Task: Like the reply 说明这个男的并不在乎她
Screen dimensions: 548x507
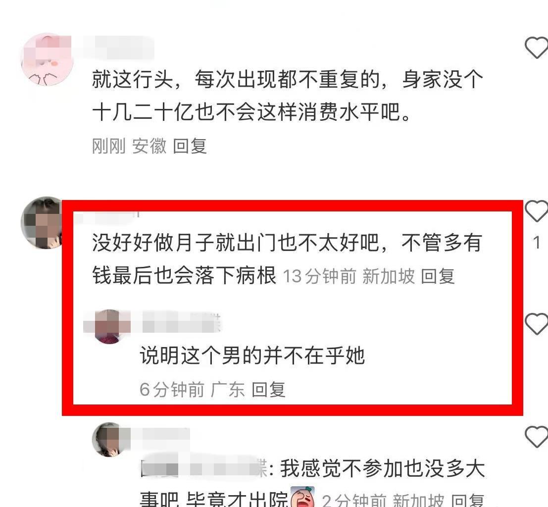Action: point(537,323)
